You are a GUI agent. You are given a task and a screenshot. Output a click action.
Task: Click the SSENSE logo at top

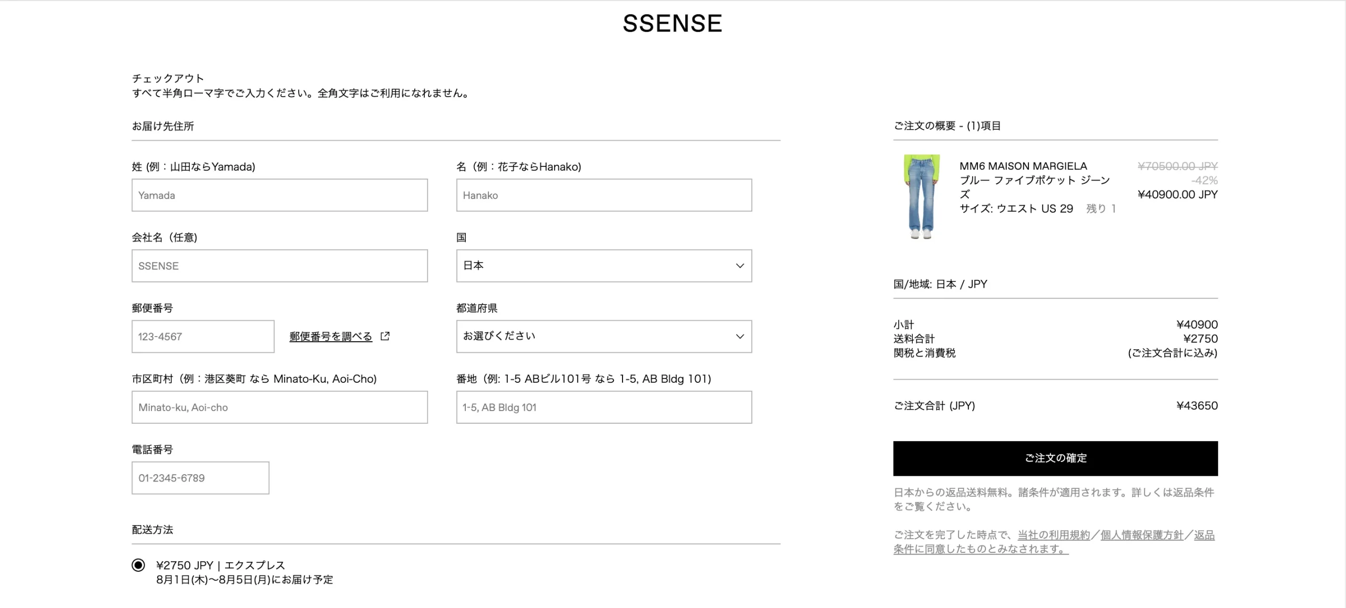pos(672,24)
